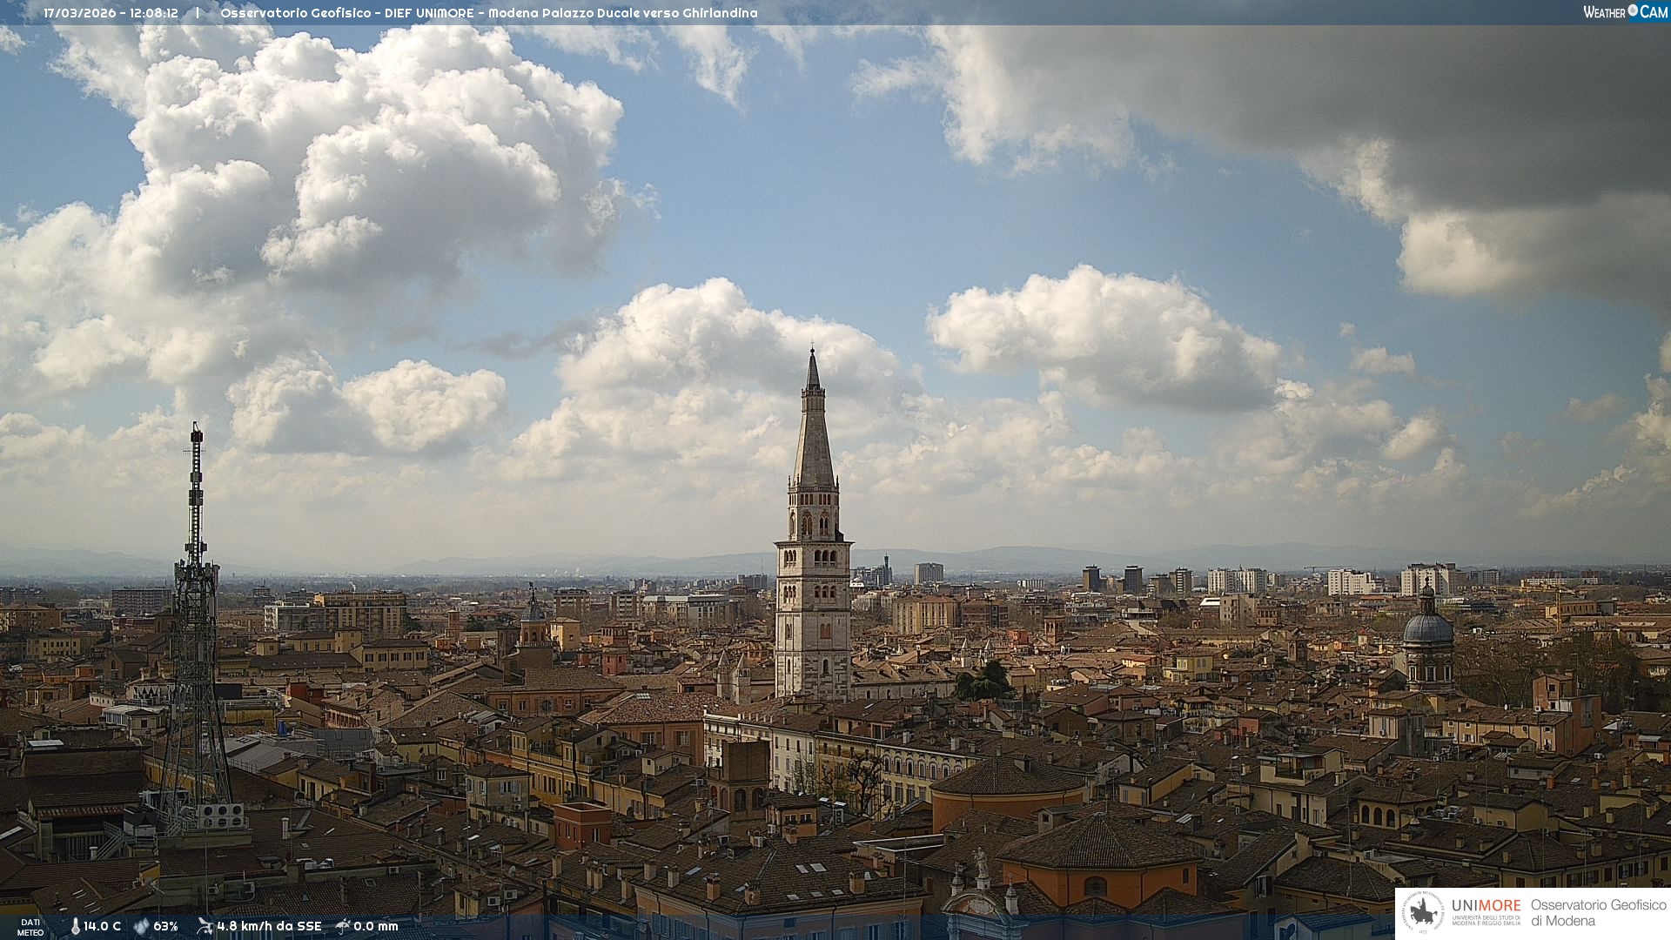Click Università degli Studi di Modena subtitle
1671x940 pixels.
coord(1486,920)
